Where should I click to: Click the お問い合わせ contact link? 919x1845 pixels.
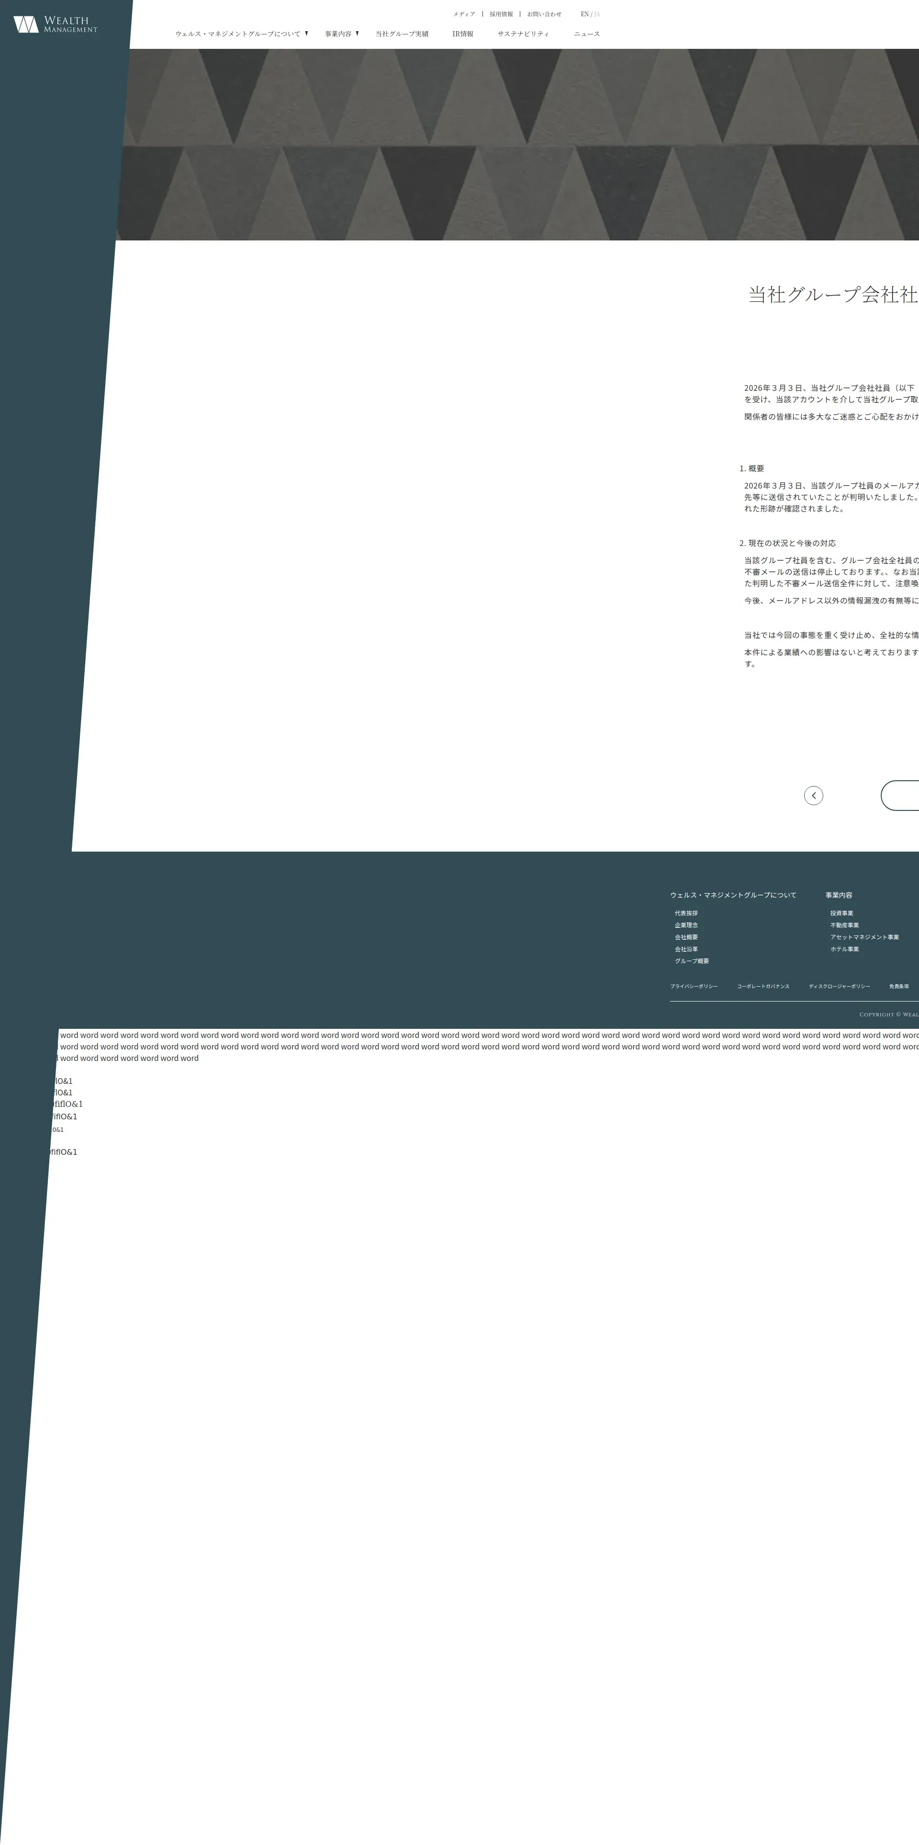pos(544,14)
